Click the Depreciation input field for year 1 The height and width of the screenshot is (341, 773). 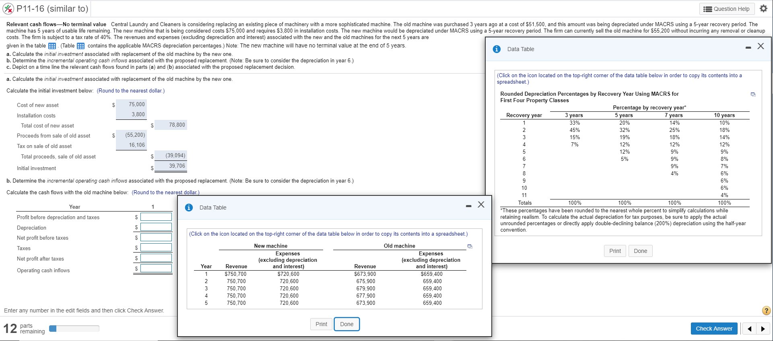[156, 227]
